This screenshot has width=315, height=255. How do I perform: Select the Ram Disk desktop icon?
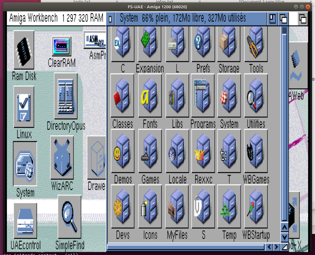point(24,50)
